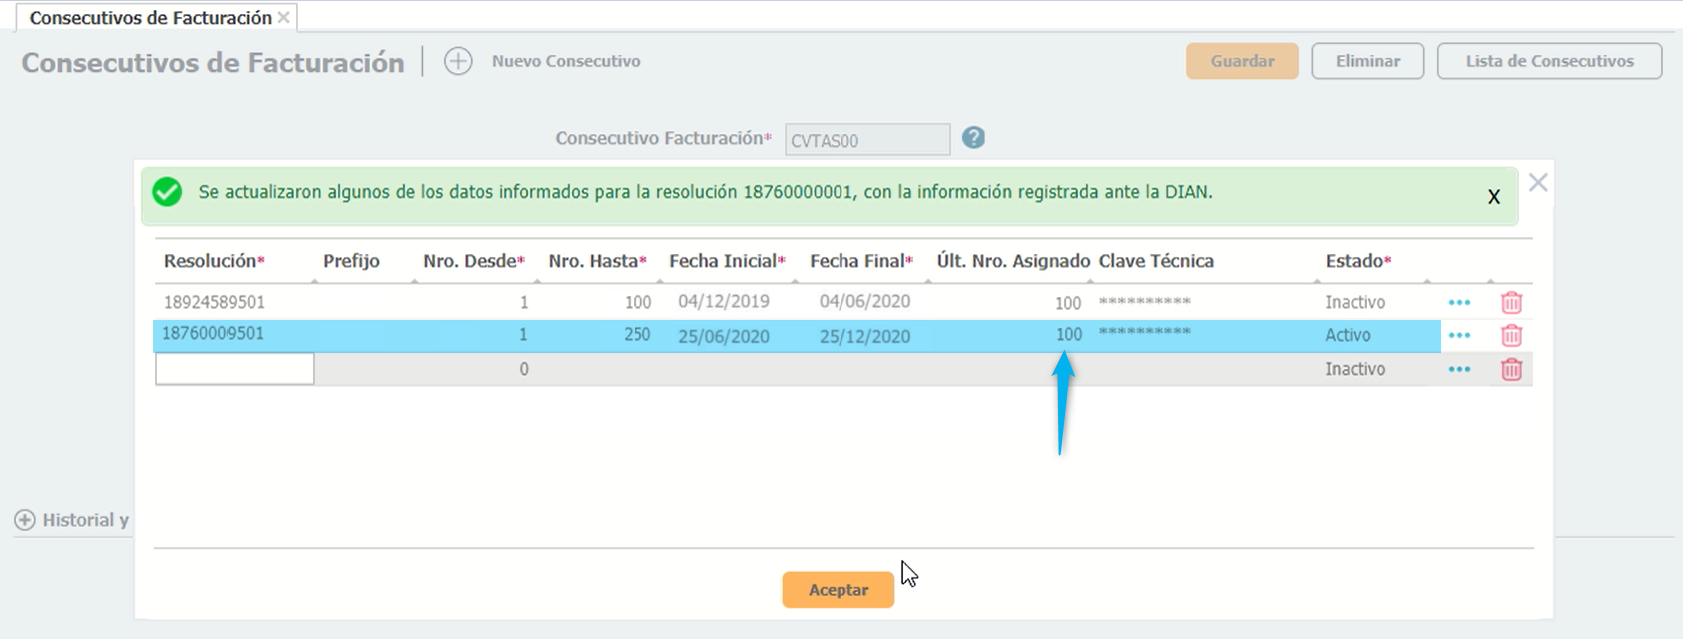This screenshot has height=639, width=1683.
Task: Dismiss the green success message with X
Action: click(x=1493, y=197)
